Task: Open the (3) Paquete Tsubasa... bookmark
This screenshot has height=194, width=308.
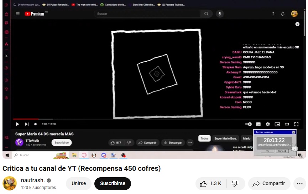Action: [171, 5]
